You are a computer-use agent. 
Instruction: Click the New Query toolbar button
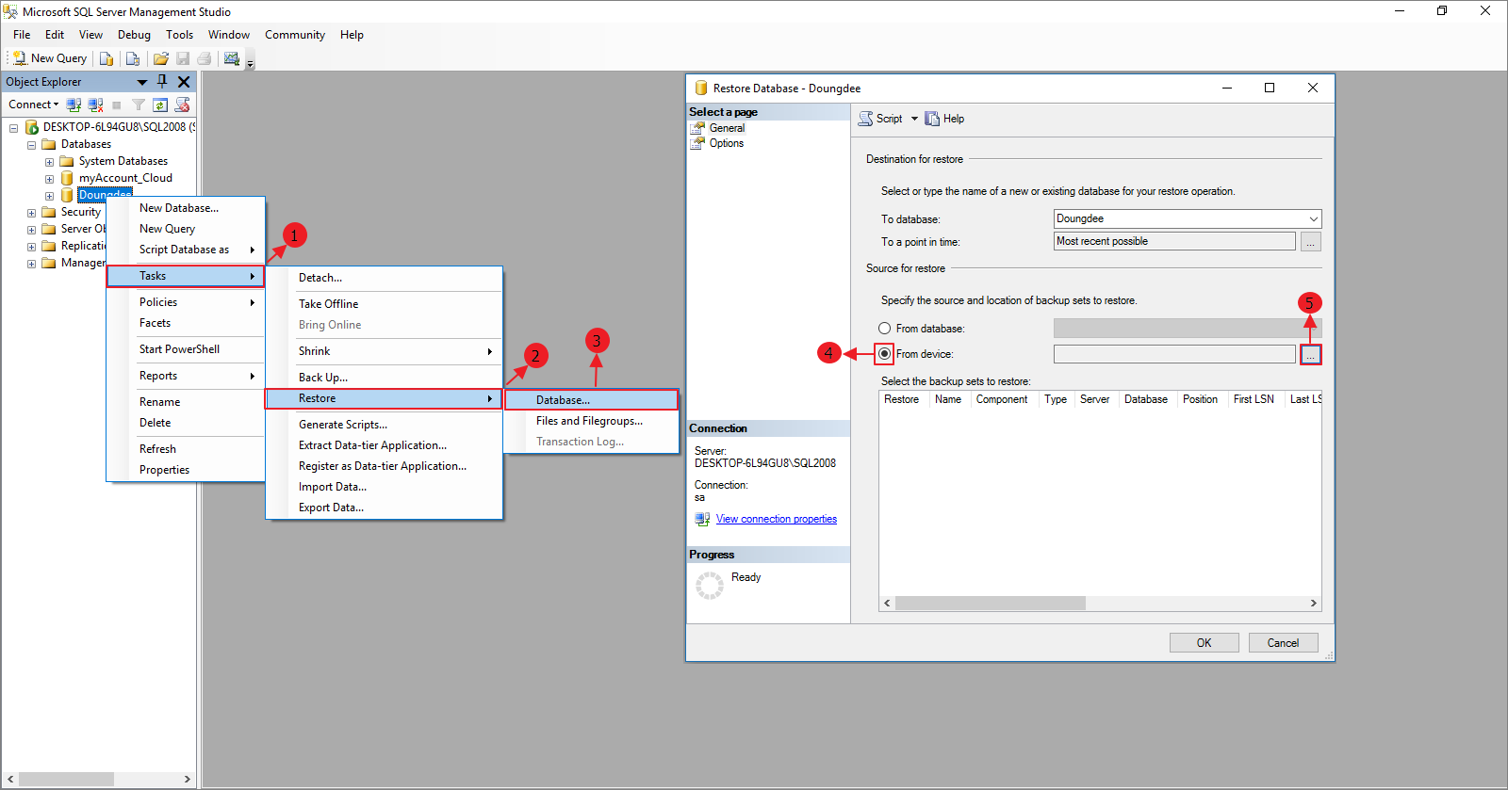coord(49,58)
